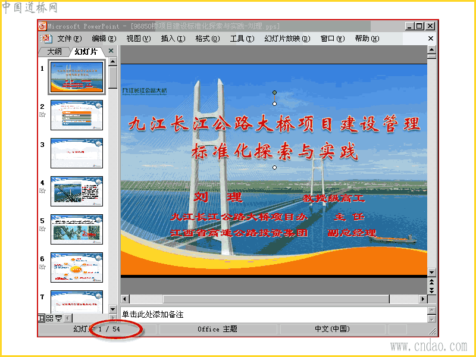Start slide show from view icons

point(58,318)
